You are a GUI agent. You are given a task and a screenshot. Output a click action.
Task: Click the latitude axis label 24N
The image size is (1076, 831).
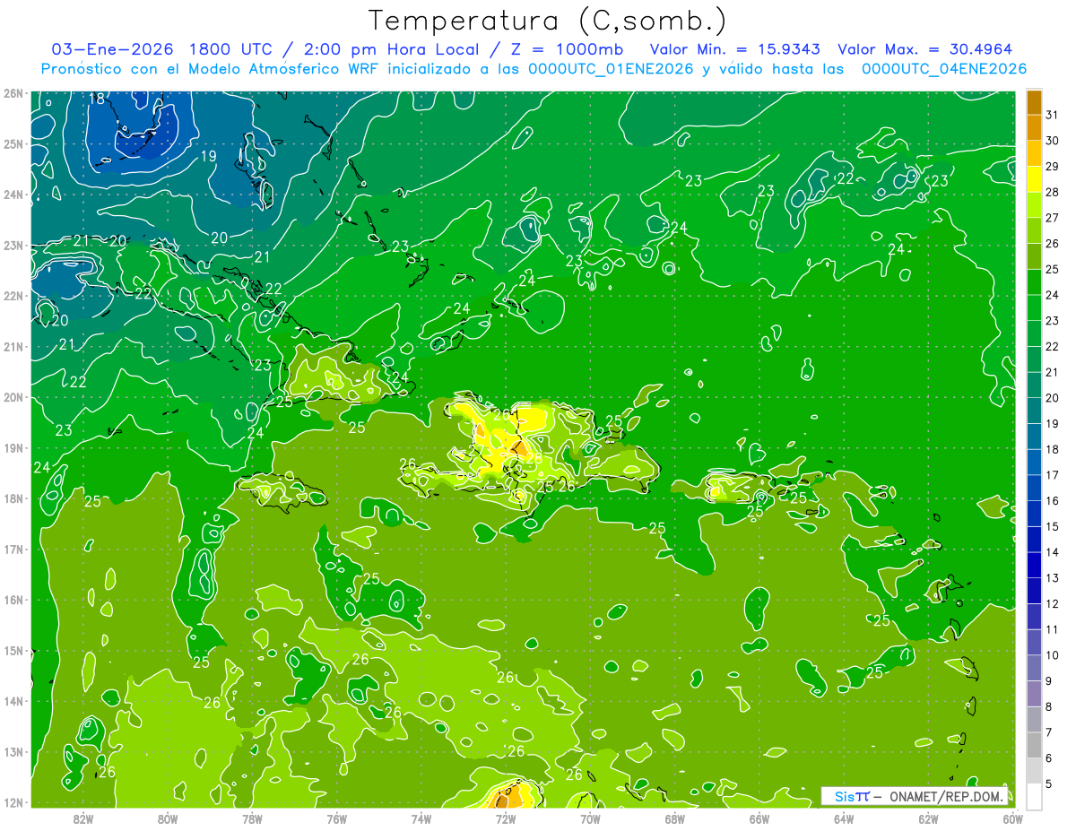(x=13, y=195)
